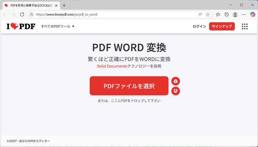Click the PDF WORD 変換 heading

click(129, 47)
